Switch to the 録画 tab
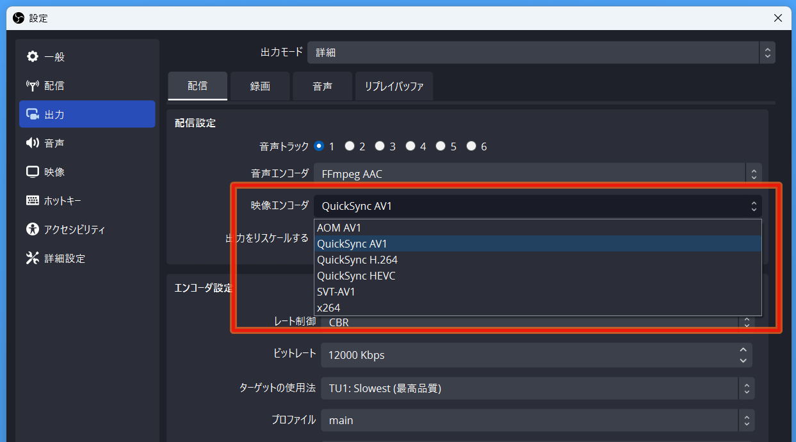Image resolution: width=796 pixels, height=442 pixels. (x=260, y=86)
